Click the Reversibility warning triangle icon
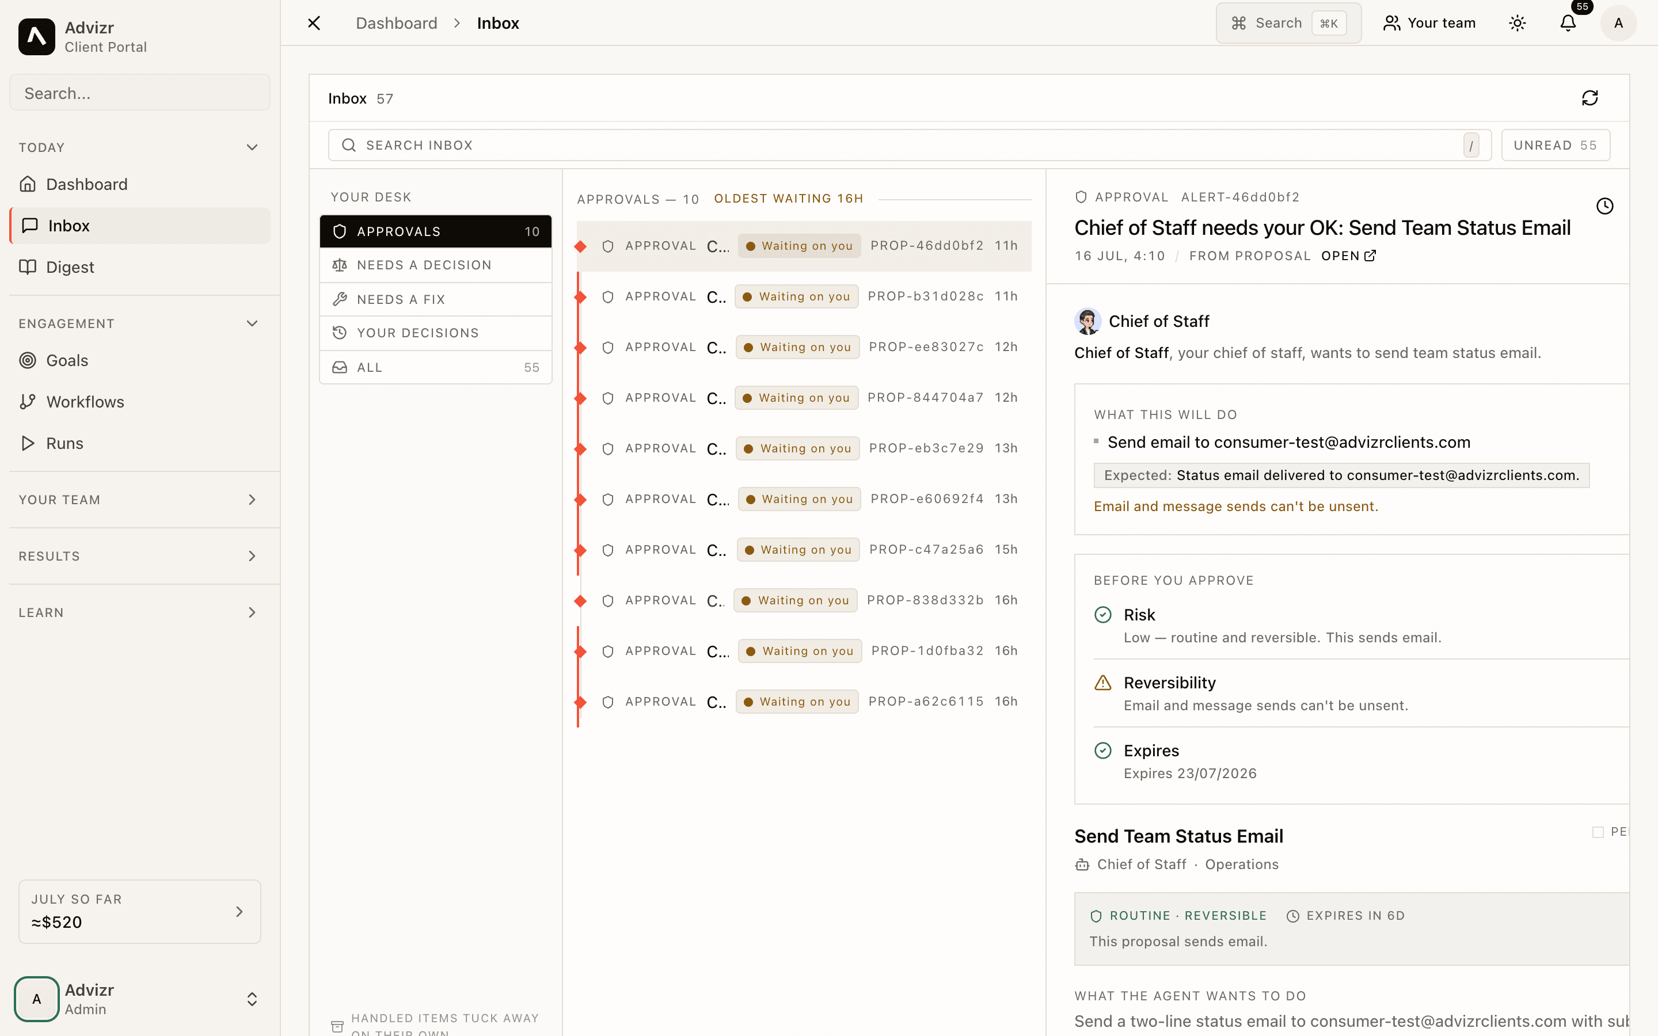 coord(1103,683)
